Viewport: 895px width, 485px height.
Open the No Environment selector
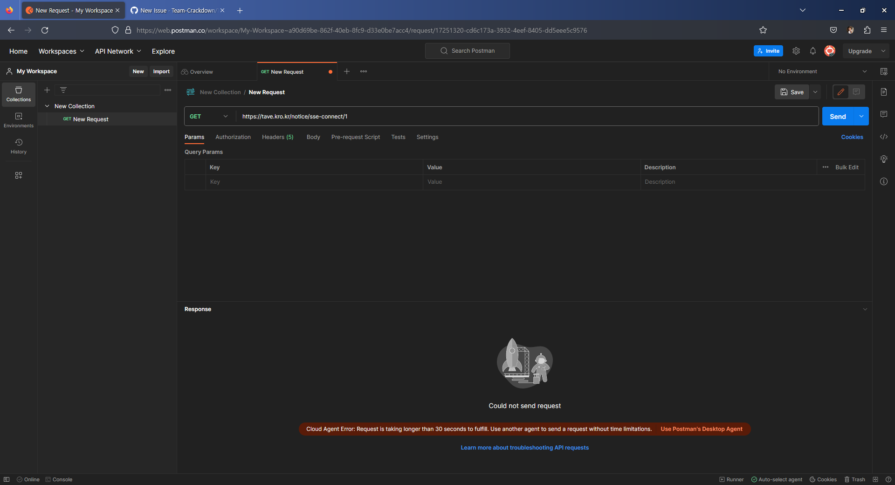coord(822,71)
